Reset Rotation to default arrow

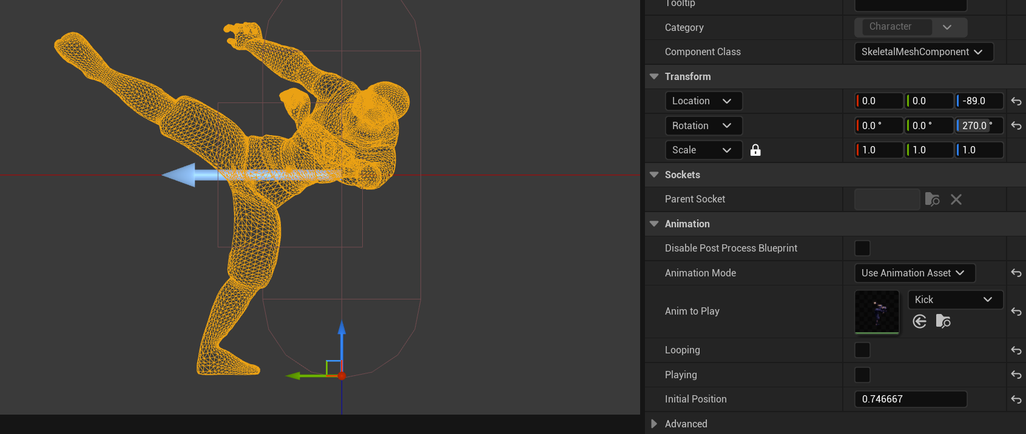click(x=1016, y=125)
